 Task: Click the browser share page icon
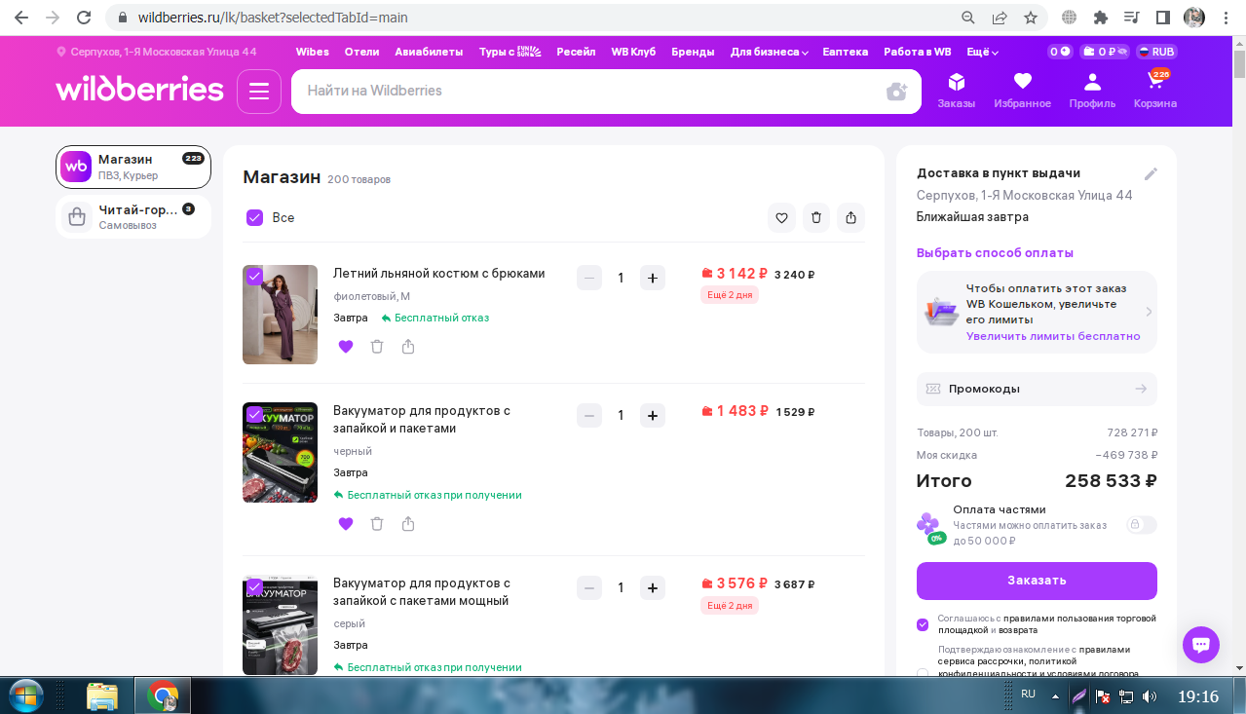point(1000,18)
